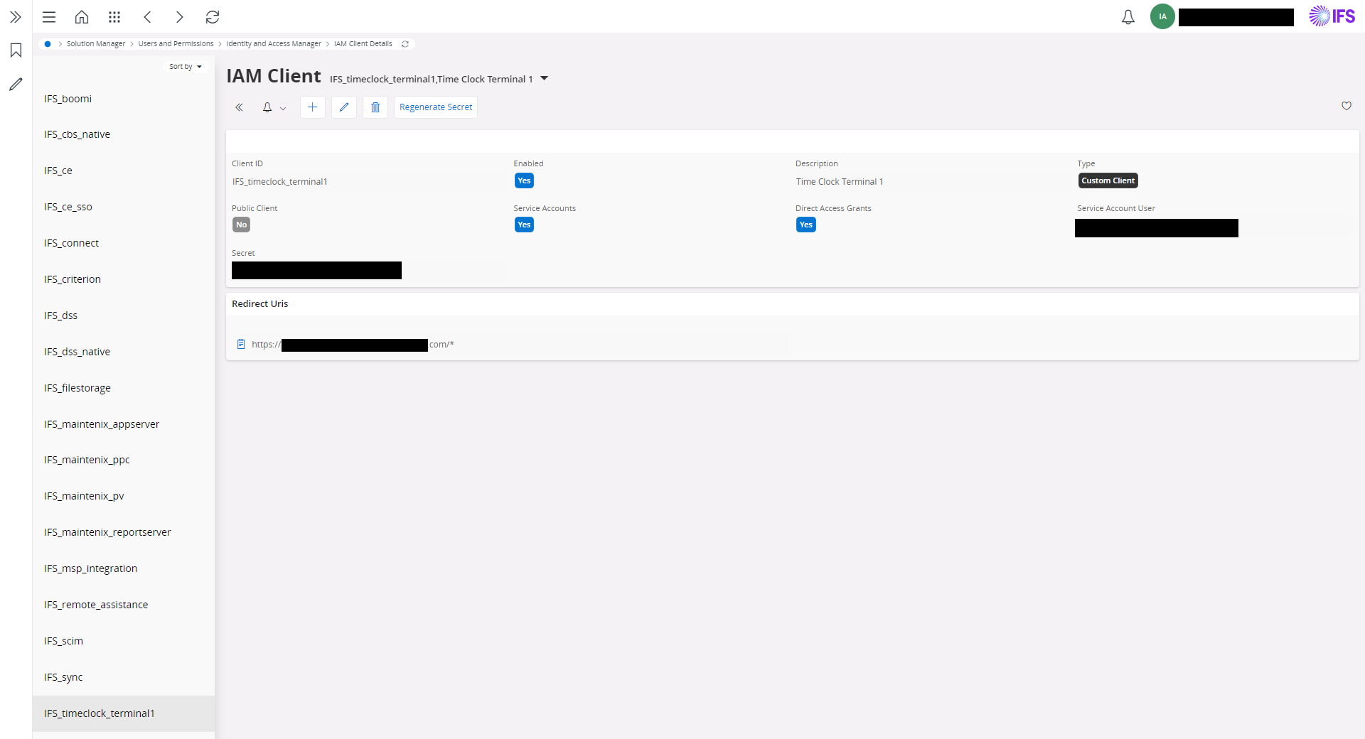Open the apps grid launcher
The height and width of the screenshot is (739, 1365).
pyautogui.click(x=114, y=17)
